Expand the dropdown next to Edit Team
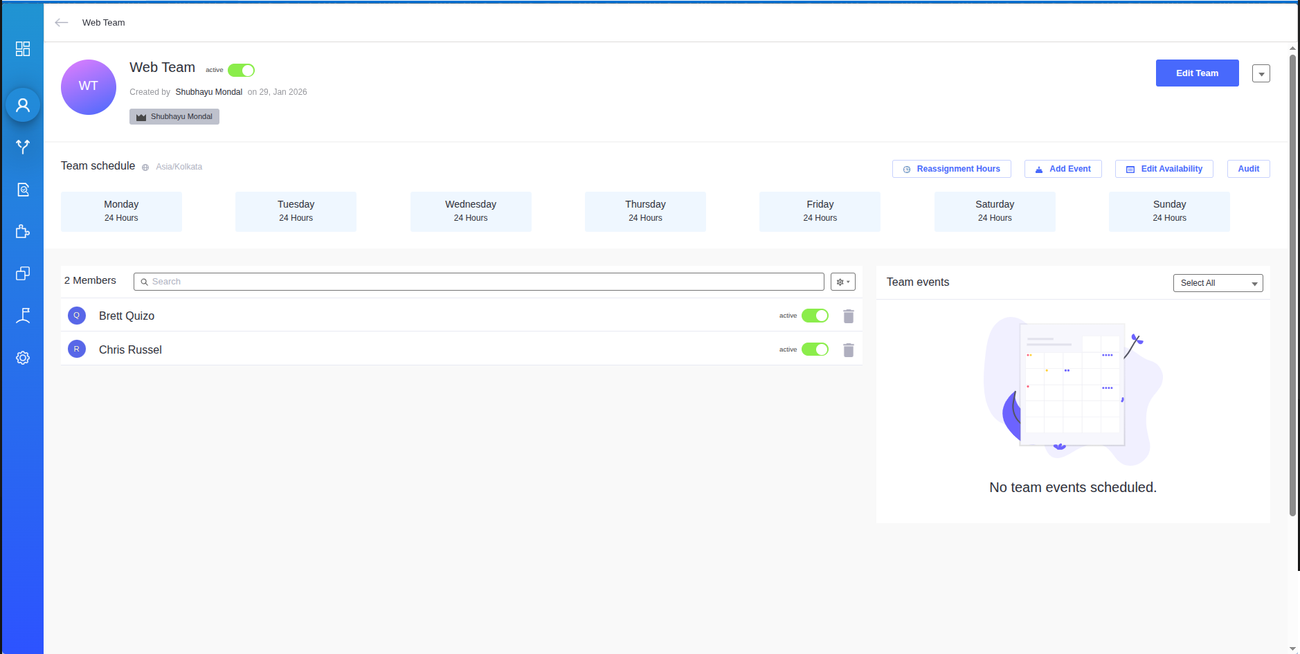 1261,73
